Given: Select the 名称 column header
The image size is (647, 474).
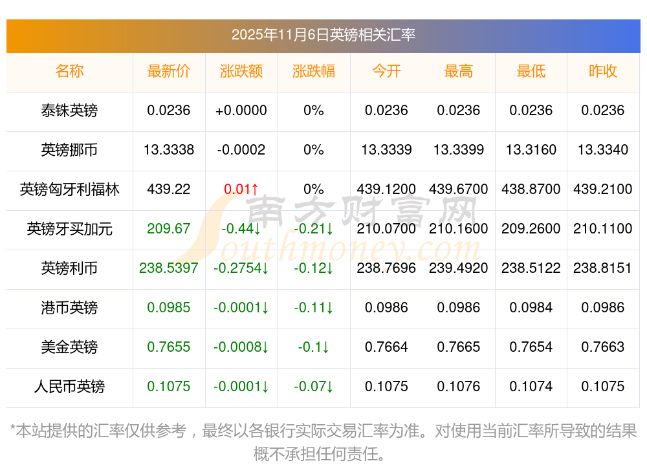Looking at the screenshot, I should (69, 71).
